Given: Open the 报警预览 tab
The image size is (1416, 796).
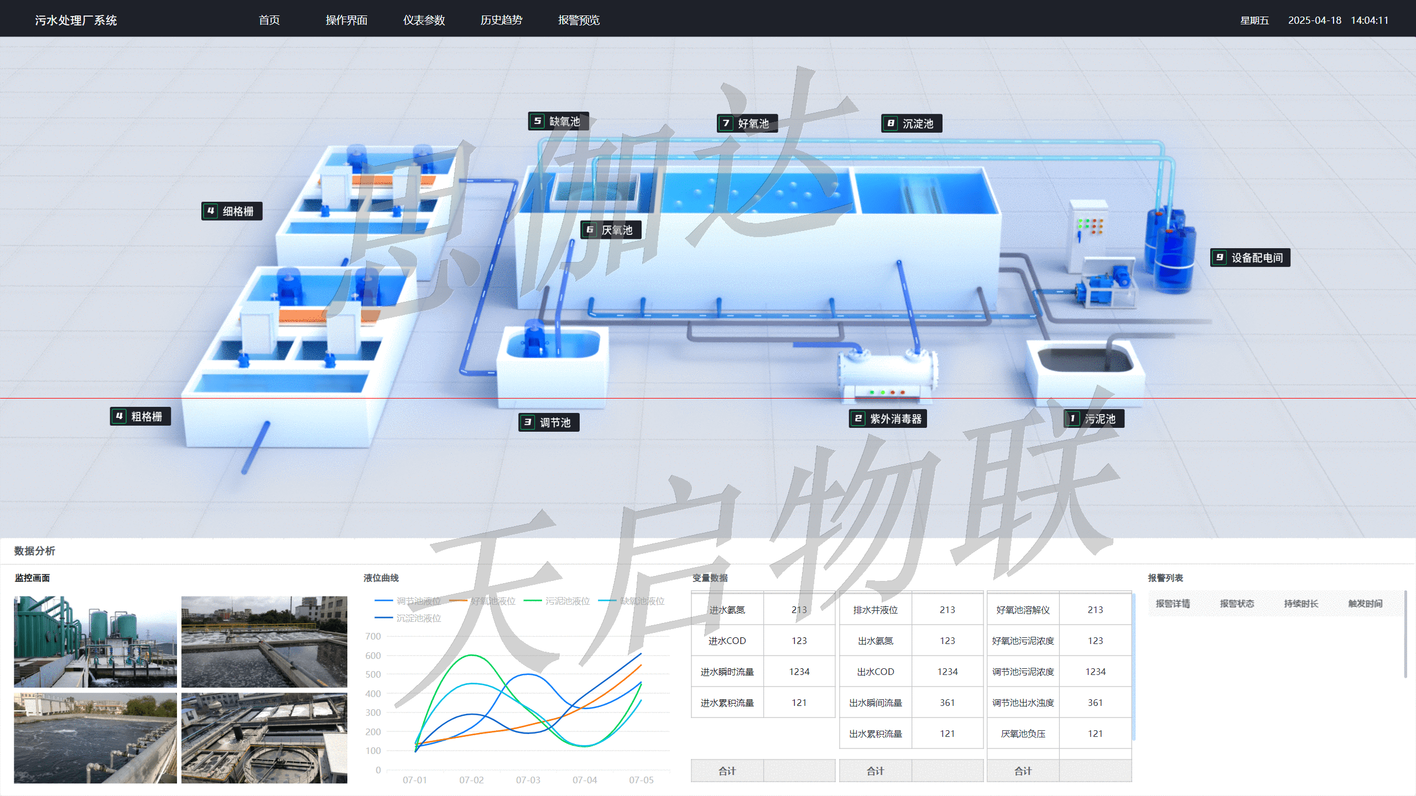Looking at the screenshot, I should point(579,20).
